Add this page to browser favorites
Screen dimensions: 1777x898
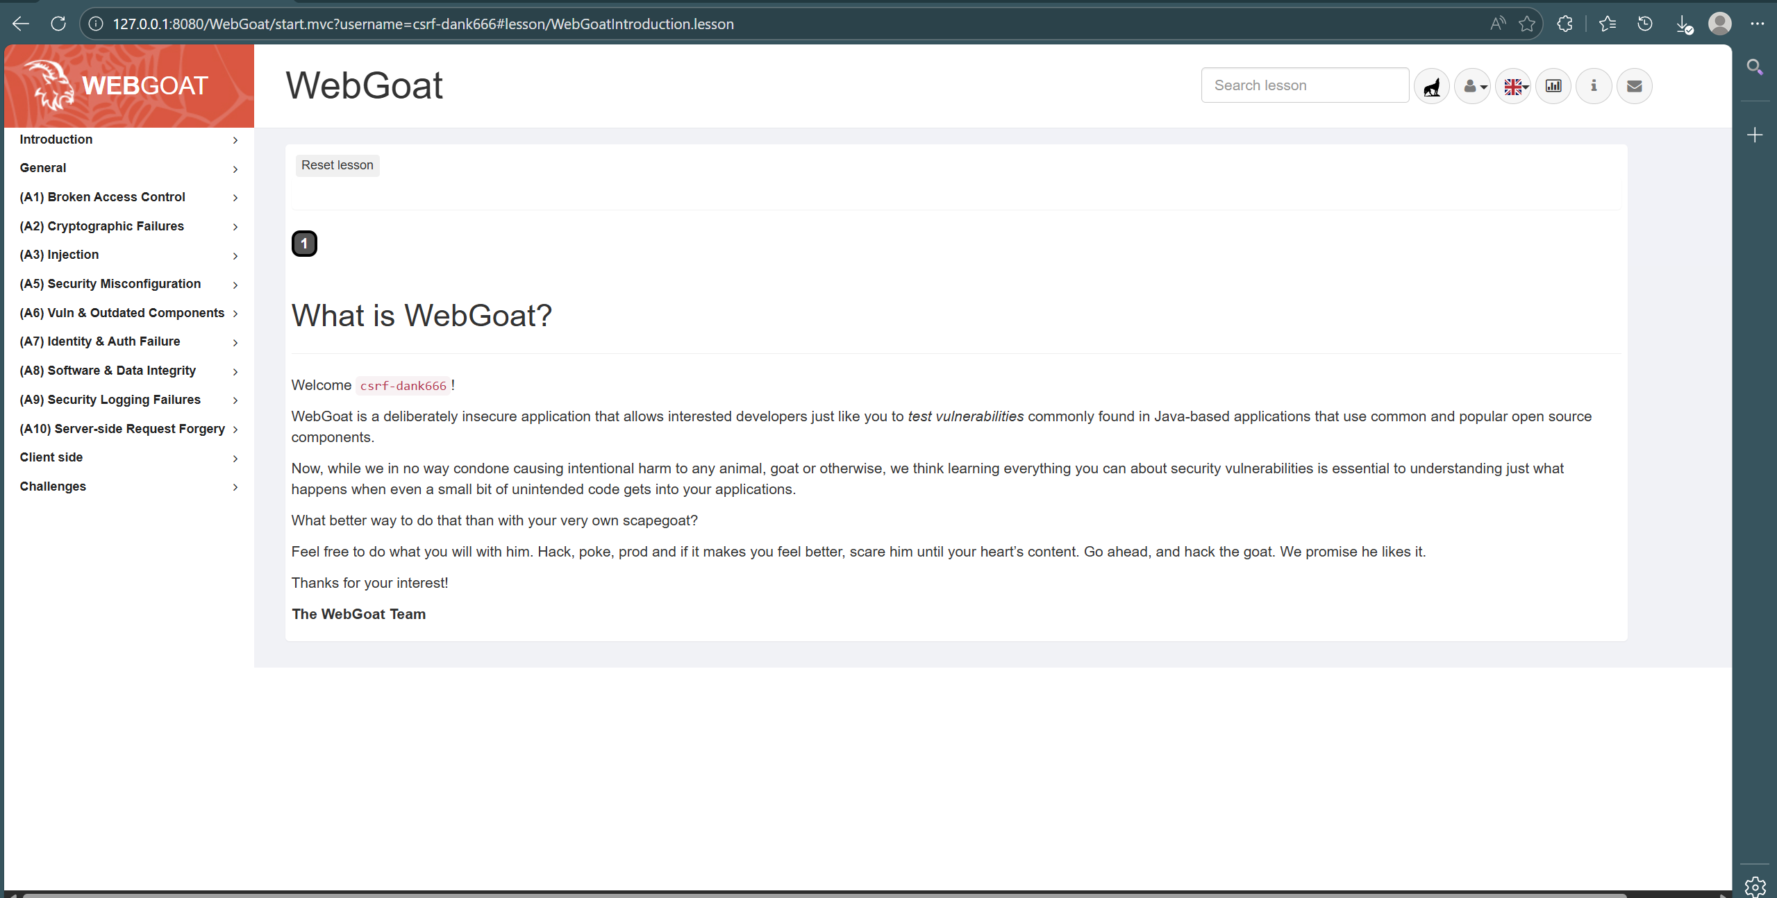tap(1526, 24)
